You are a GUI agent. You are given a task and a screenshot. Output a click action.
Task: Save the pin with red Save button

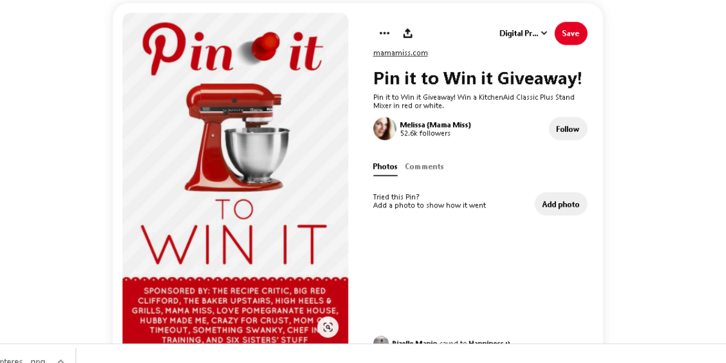click(x=571, y=33)
